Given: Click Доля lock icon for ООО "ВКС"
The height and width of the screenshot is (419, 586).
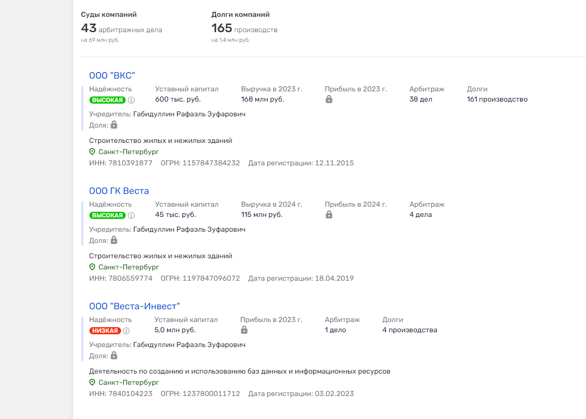Looking at the screenshot, I should 114,125.
